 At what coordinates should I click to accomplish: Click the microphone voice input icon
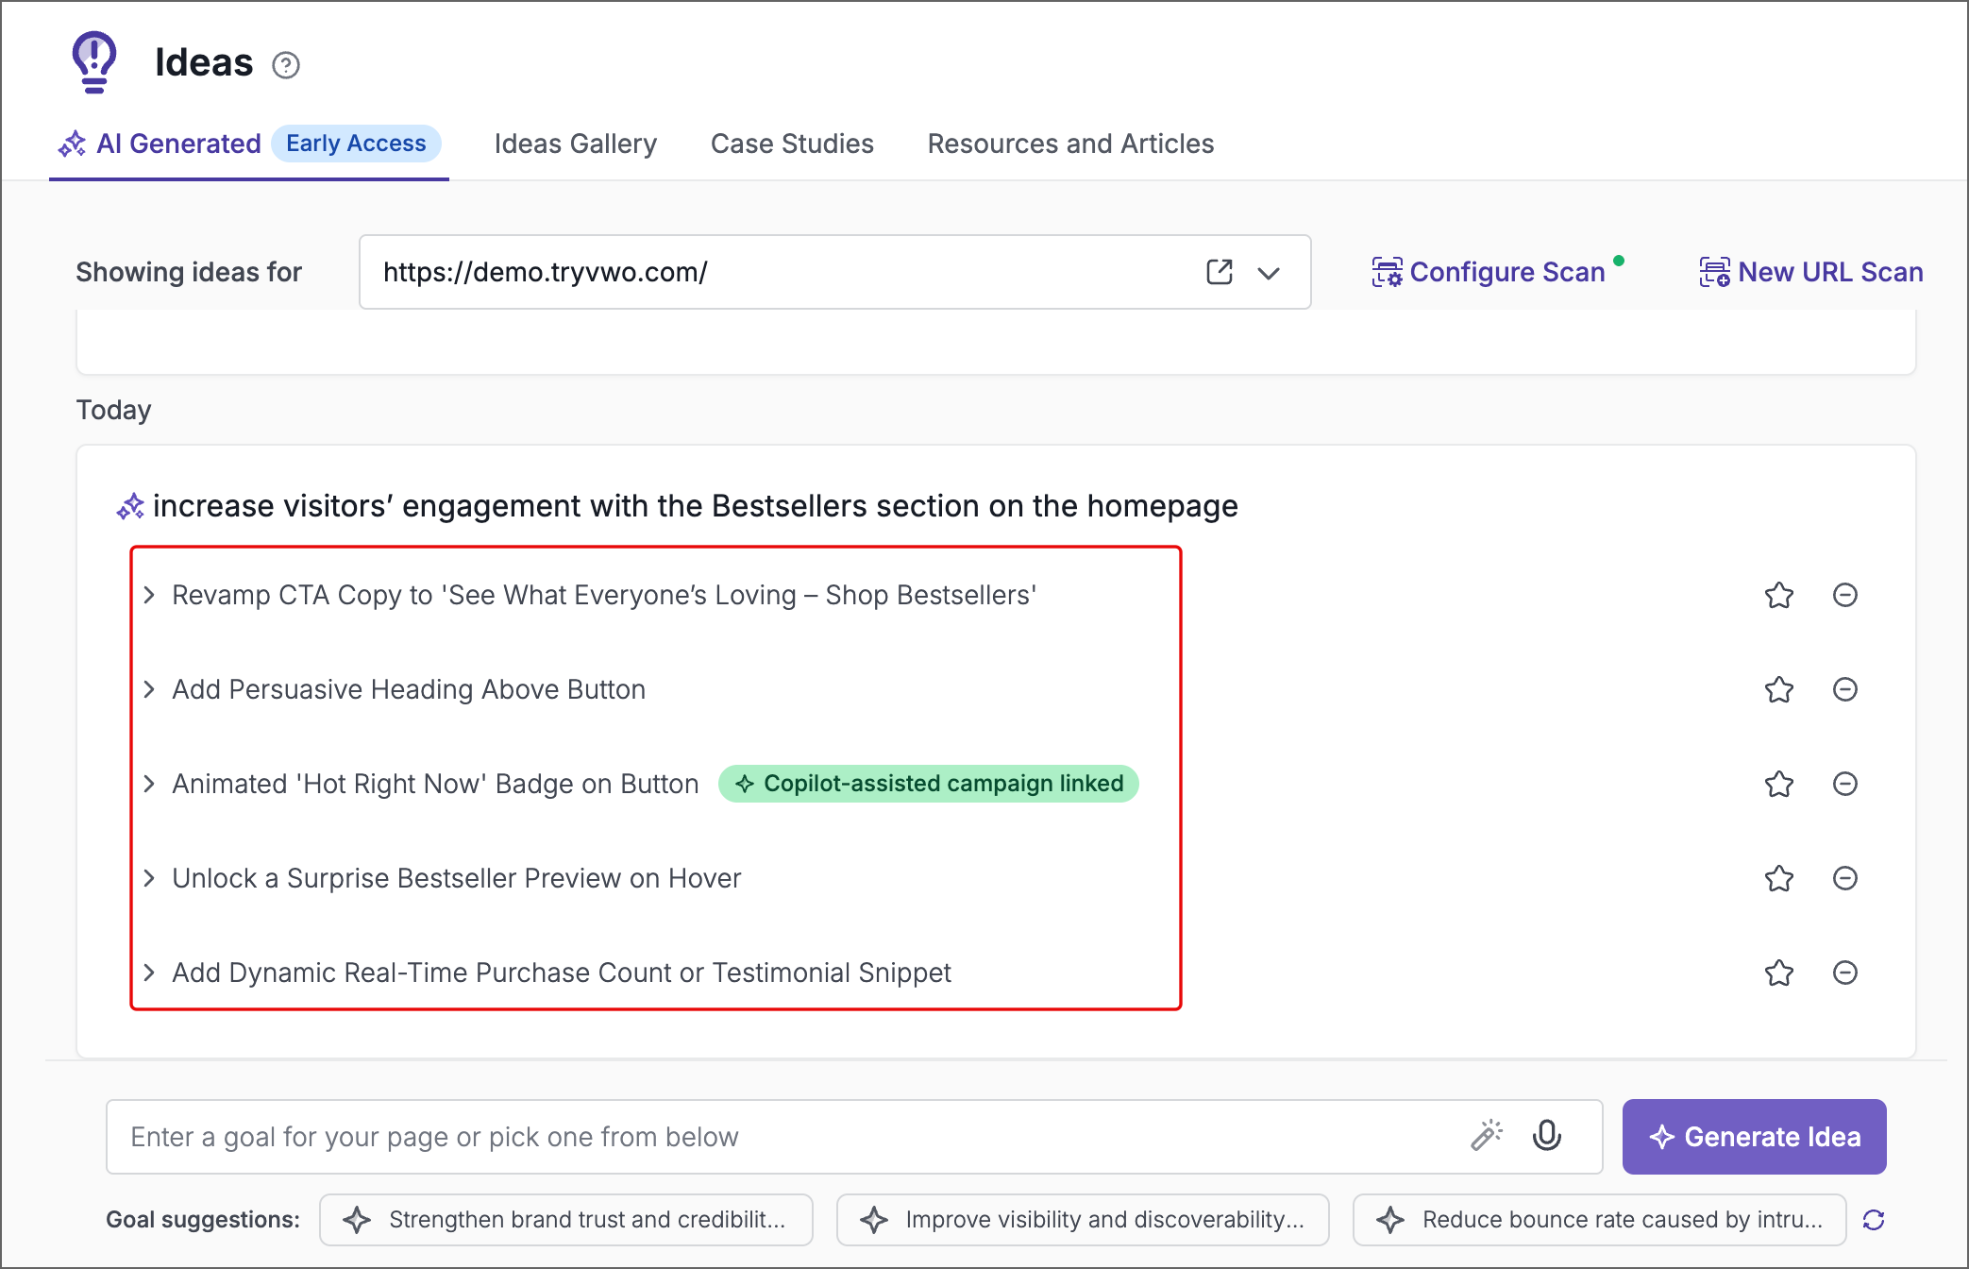point(1547,1135)
